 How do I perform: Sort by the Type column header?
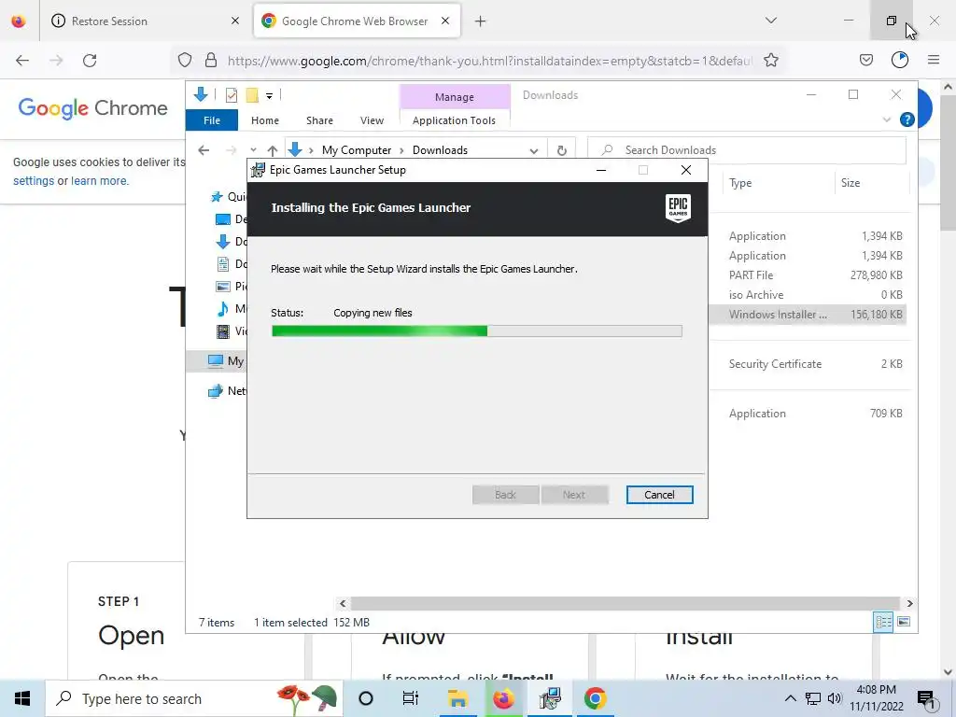pos(740,183)
